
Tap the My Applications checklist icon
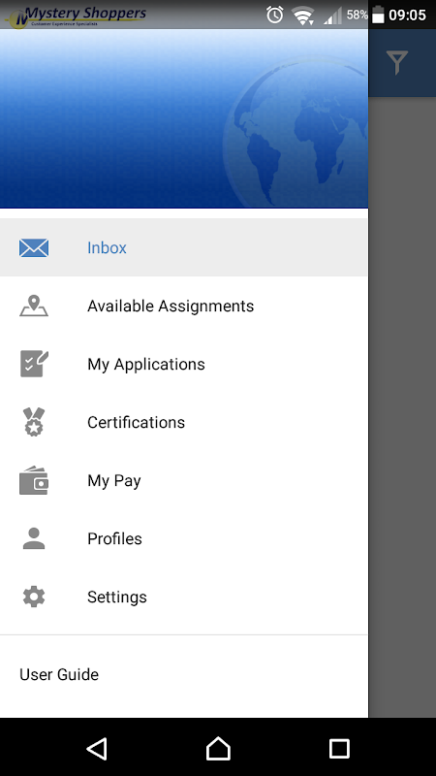pos(34,364)
